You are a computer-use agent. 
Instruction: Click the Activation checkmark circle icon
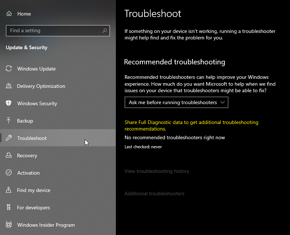tap(9, 173)
